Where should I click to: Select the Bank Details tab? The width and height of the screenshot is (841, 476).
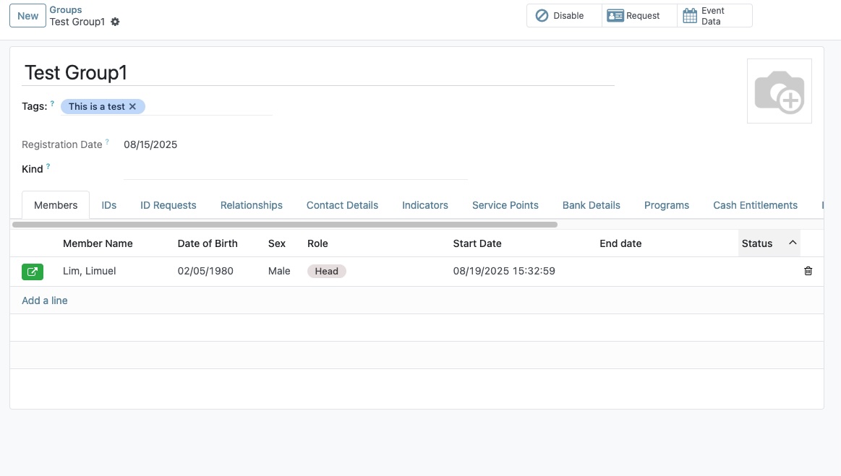(x=591, y=205)
